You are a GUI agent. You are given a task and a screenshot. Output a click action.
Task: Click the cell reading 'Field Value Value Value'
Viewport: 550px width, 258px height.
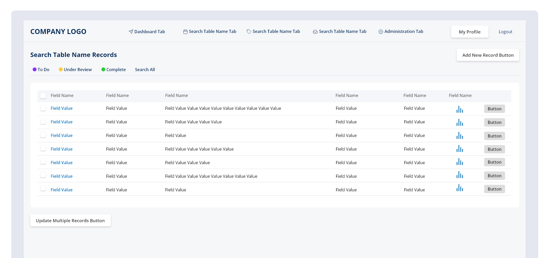tap(188, 163)
